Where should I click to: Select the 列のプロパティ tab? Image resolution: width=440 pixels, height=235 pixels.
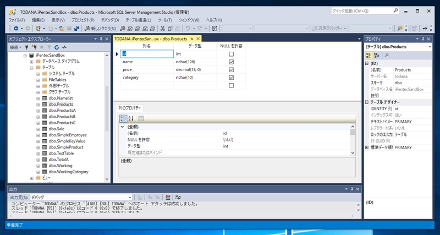pyautogui.click(x=130, y=108)
